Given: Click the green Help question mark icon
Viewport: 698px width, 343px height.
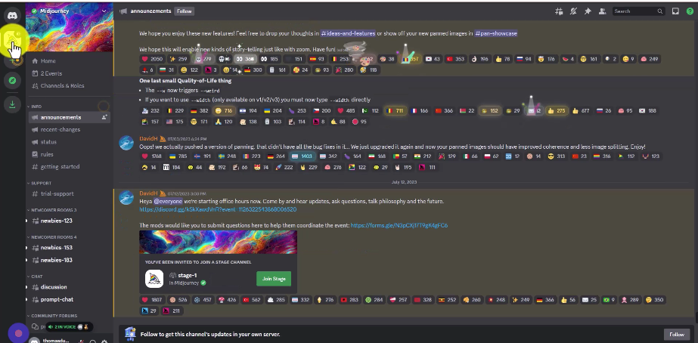Looking at the screenshot, I should [x=690, y=11].
